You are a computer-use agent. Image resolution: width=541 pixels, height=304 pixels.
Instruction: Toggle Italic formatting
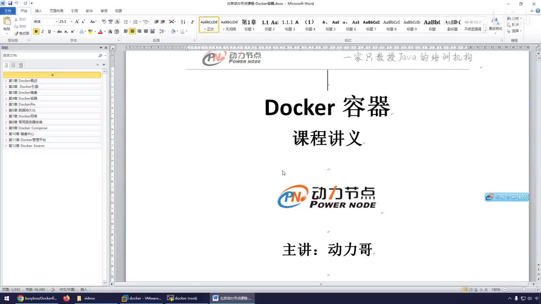pyautogui.click(x=43, y=32)
